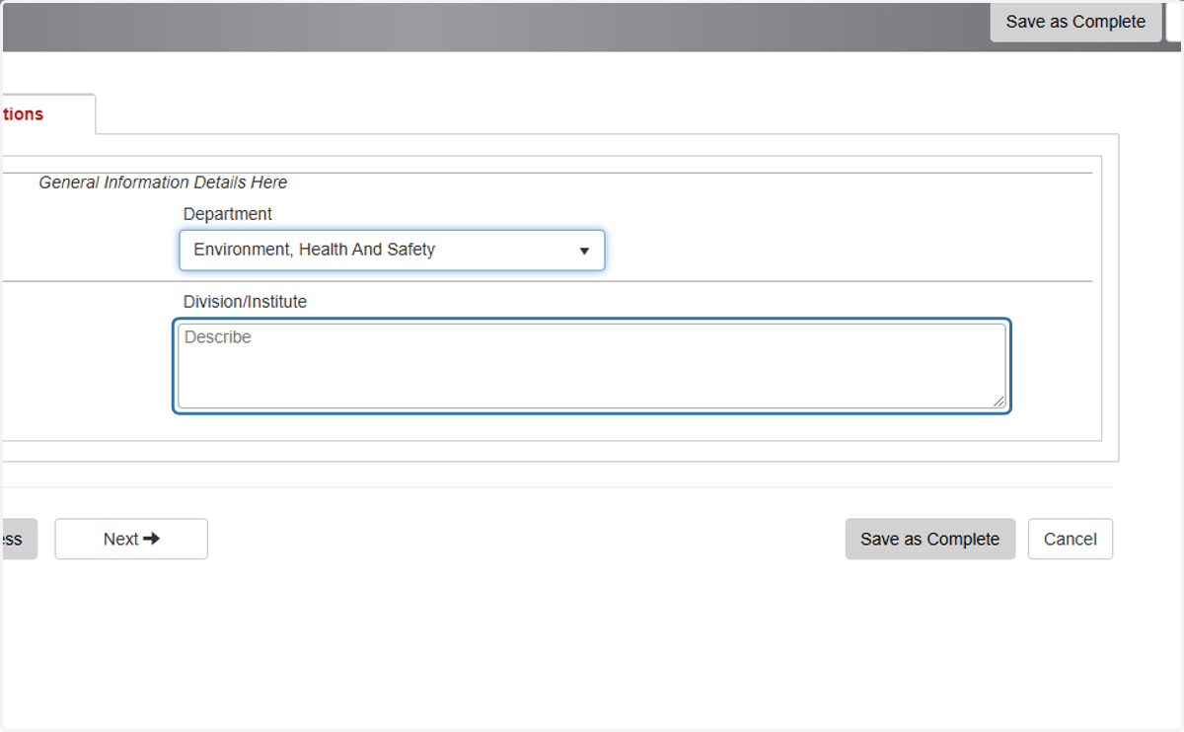Select the partially visible red tab
Viewport: 1184px width, 732px height.
tap(47, 114)
